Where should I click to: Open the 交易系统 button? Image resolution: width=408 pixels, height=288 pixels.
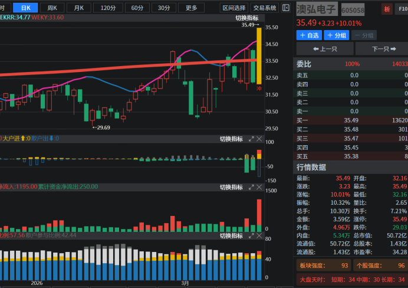[x=265, y=8]
